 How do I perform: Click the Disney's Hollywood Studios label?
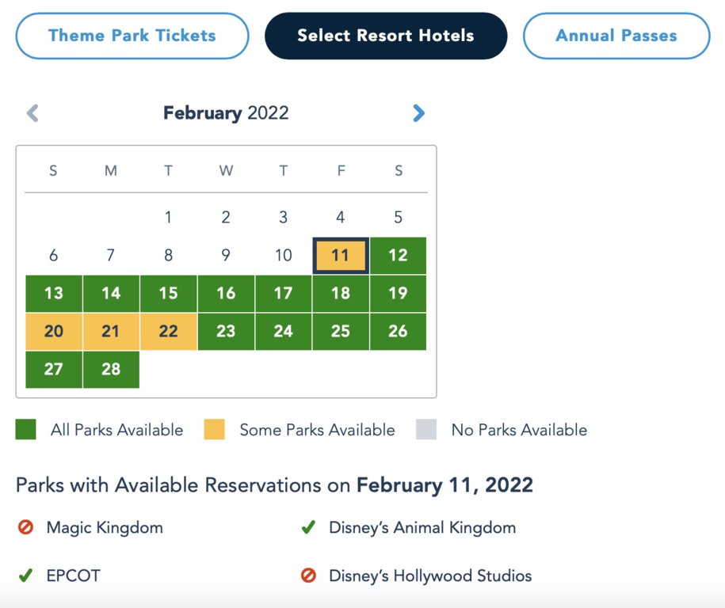430,576
